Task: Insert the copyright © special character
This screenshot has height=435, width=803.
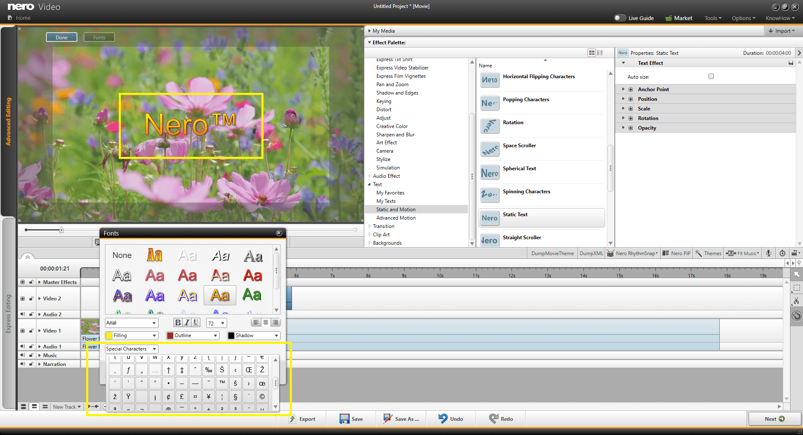Action: [x=262, y=397]
